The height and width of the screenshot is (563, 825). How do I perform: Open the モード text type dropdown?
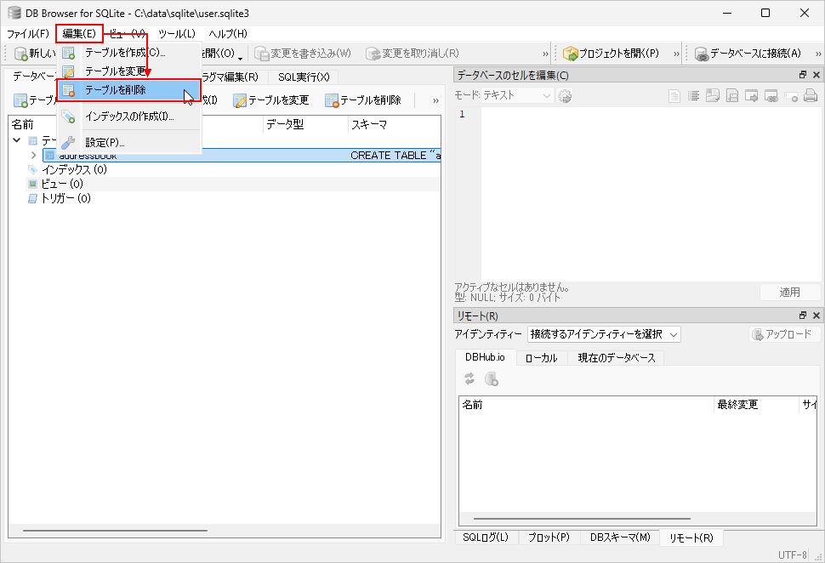(x=517, y=96)
